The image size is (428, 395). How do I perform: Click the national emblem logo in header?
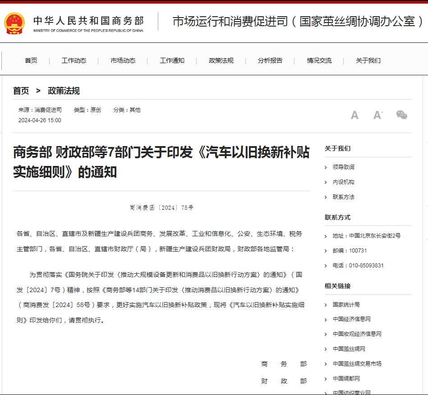click(14, 23)
